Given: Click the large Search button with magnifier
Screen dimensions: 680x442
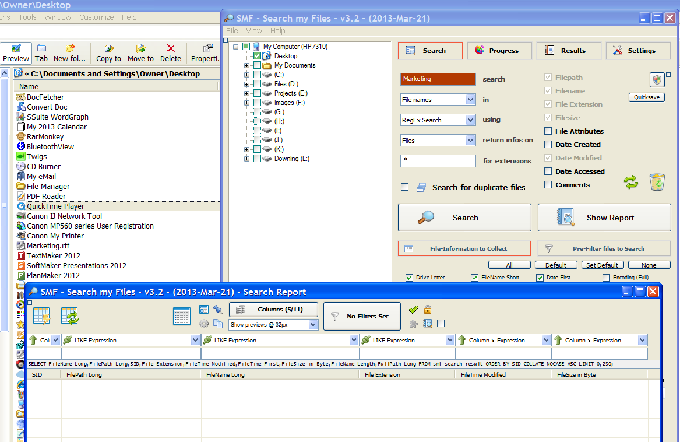Looking at the screenshot, I should [x=464, y=218].
